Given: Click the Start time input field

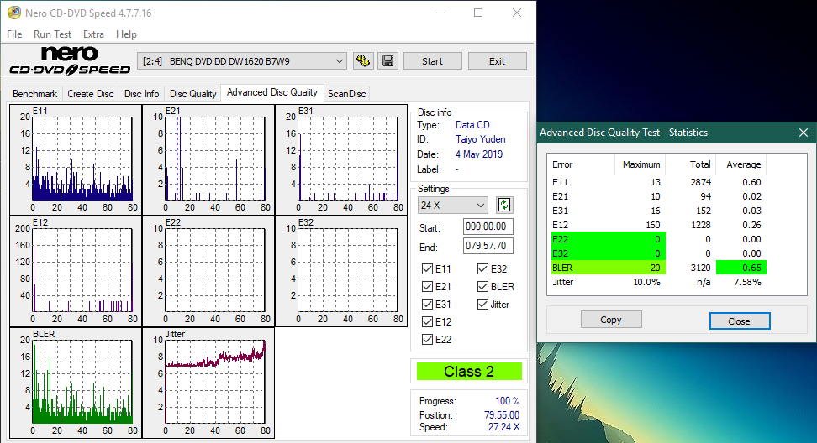Looking at the screenshot, I should click(x=488, y=227).
